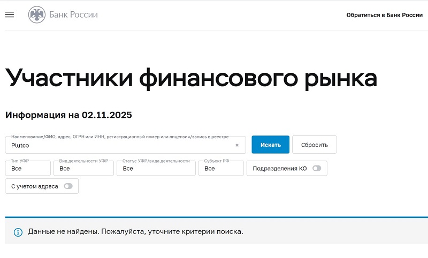This screenshot has width=428, height=258.
Task: Click the Bank of Russia eagle emblem
Action: pos(37,15)
